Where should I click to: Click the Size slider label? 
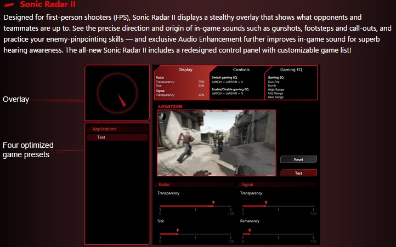[x=161, y=221]
